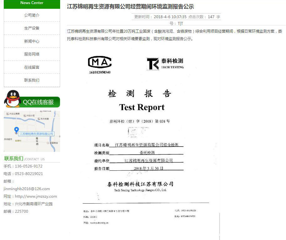286x240 pixels.
Task: Click the 检测类别 委托检测 line
Action: coord(139,153)
